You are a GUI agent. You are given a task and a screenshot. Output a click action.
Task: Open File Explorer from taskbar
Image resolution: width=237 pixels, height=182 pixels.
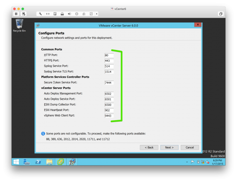click(49, 162)
